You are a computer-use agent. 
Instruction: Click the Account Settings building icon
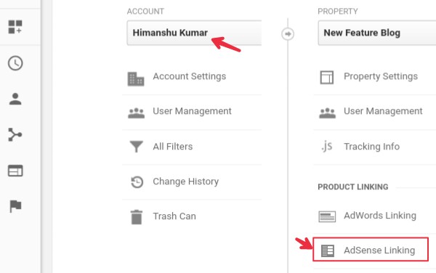pyautogui.click(x=136, y=79)
